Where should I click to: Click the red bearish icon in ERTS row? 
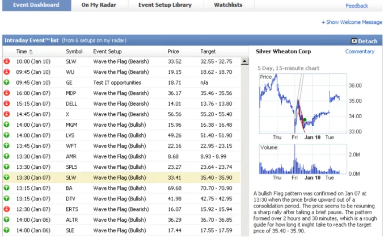[x=7, y=209]
